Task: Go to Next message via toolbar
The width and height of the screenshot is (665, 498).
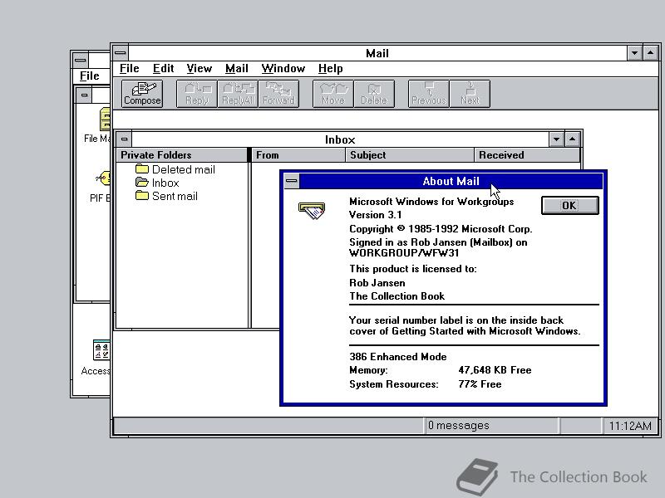Action: pyautogui.click(x=470, y=94)
